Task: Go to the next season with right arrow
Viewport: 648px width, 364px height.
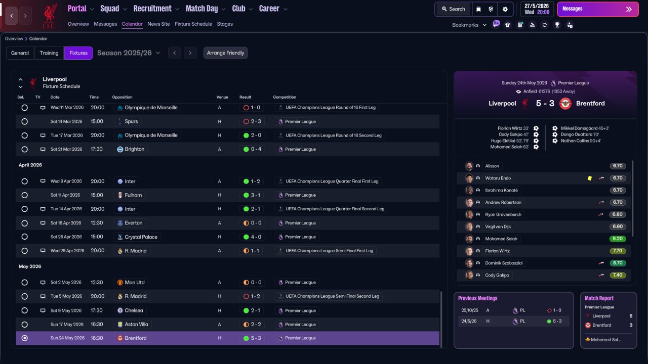Action: point(190,53)
